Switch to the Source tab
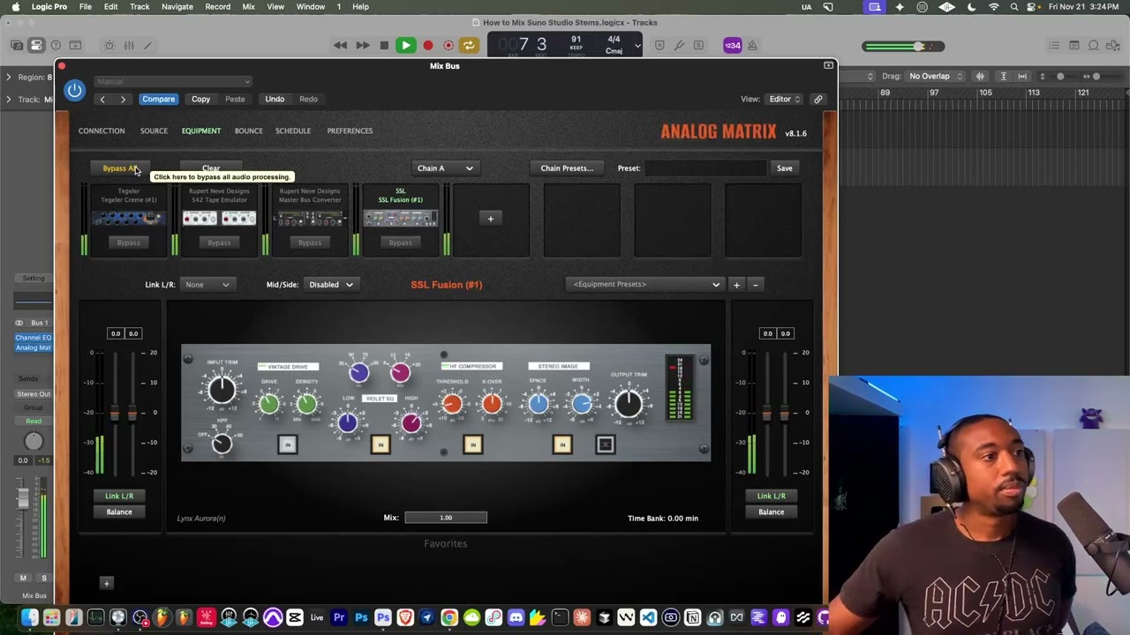 (154, 131)
